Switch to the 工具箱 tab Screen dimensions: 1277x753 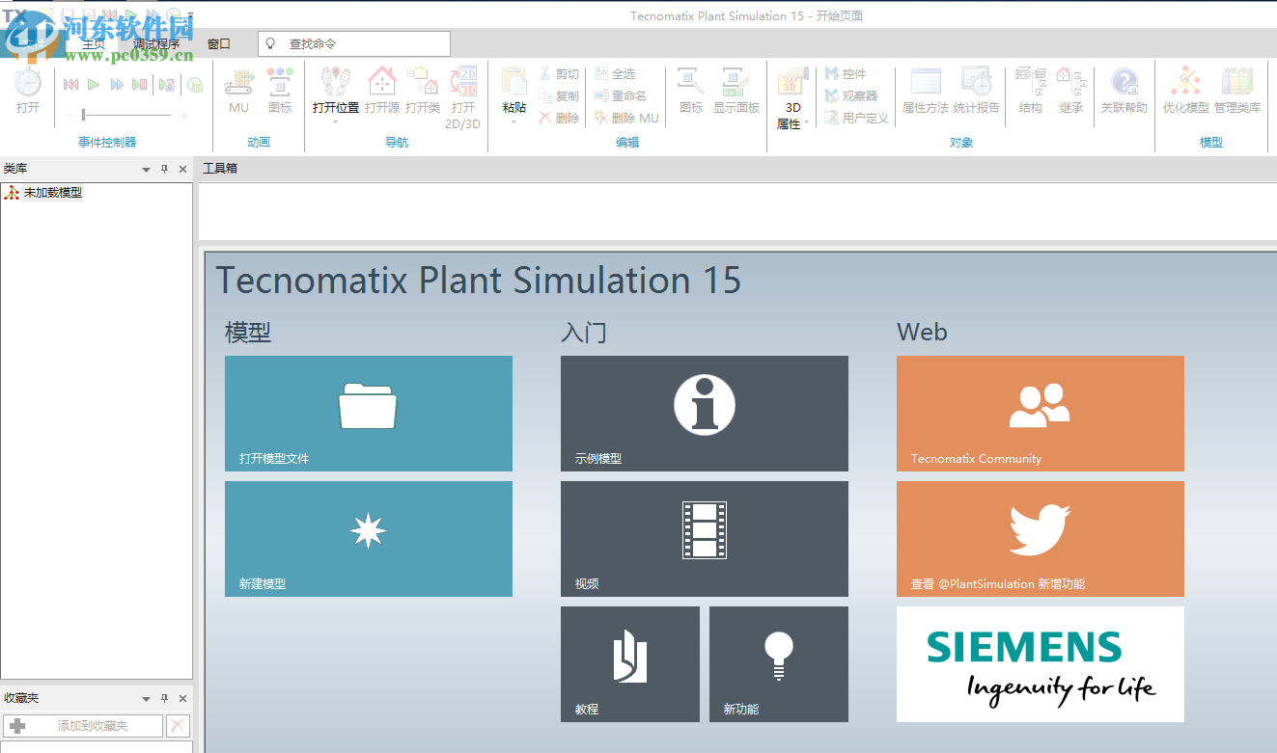click(x=219, y=168)
